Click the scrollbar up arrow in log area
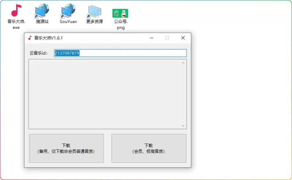The height and width of the screenshot is (180, 292). [183, 63]
